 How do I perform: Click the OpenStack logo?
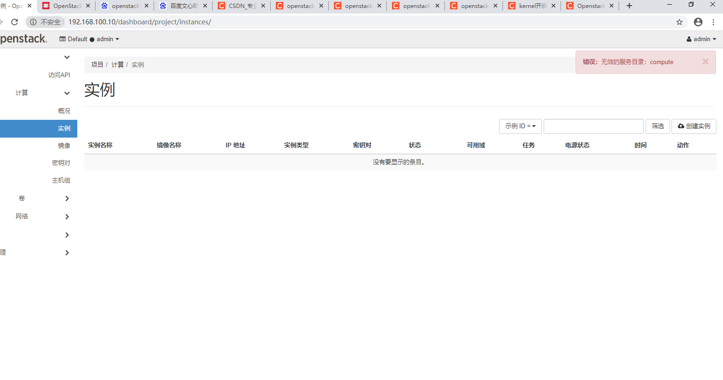pos(23,39)
